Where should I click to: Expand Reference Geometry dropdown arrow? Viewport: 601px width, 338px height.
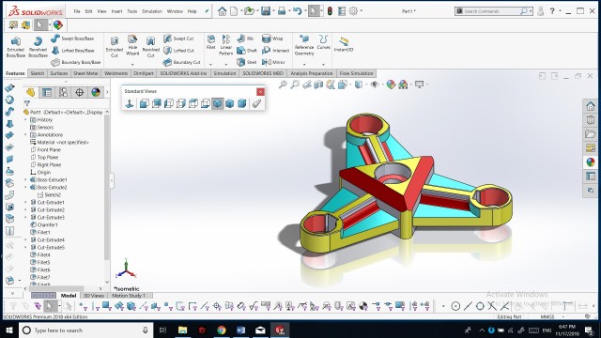click(x=304, y=65)
